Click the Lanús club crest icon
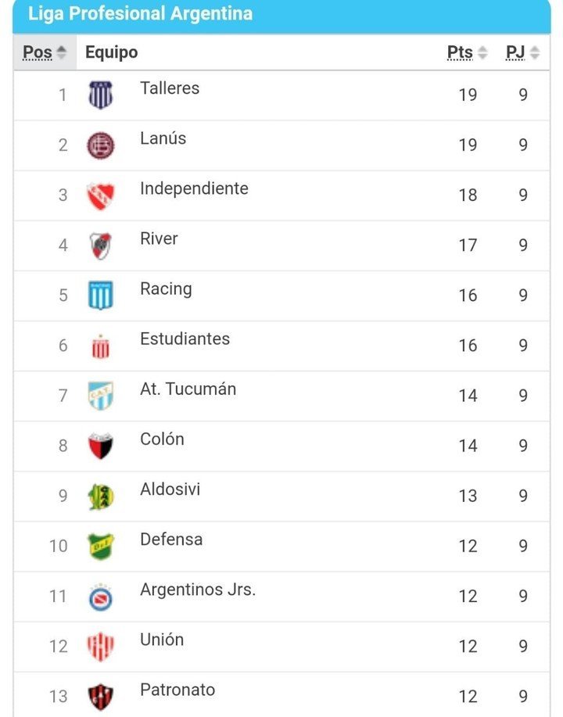The width and height of the screenshot is (563, 717). point(100,145)
